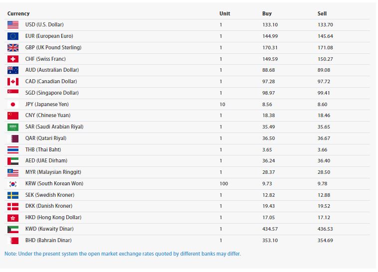Click the Sell column header

coord(322,13)
